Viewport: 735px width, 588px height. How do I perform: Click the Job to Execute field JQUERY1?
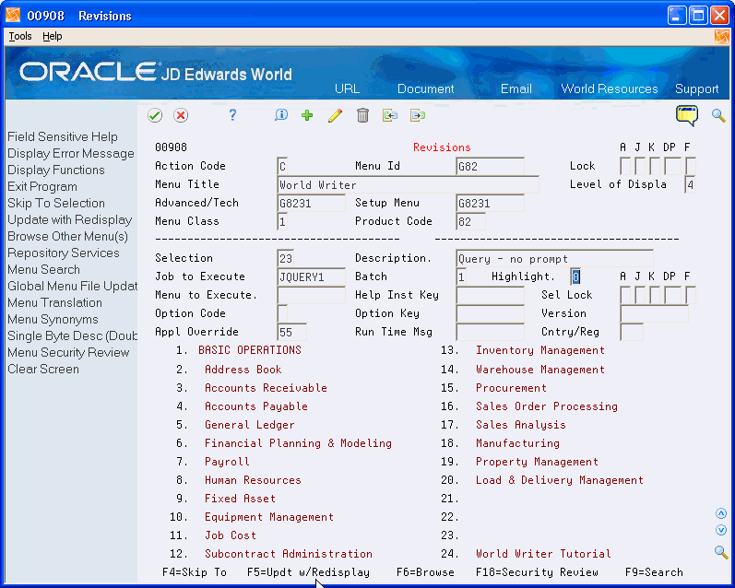pos(312,276)
